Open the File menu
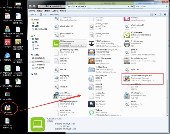Screen dimensions: 170x134 click(x=32, y=11)
